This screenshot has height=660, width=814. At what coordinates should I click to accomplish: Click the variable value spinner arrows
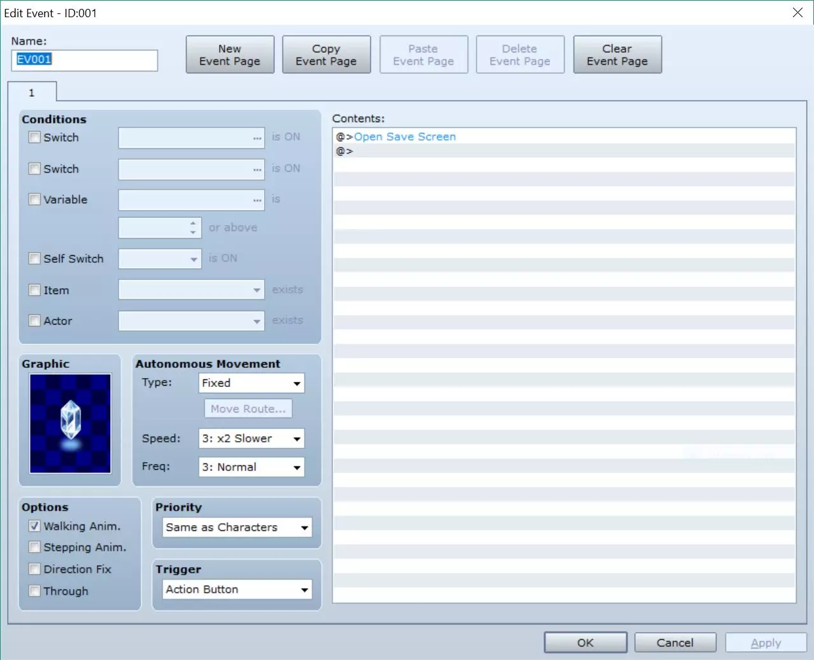click(193, 228)
